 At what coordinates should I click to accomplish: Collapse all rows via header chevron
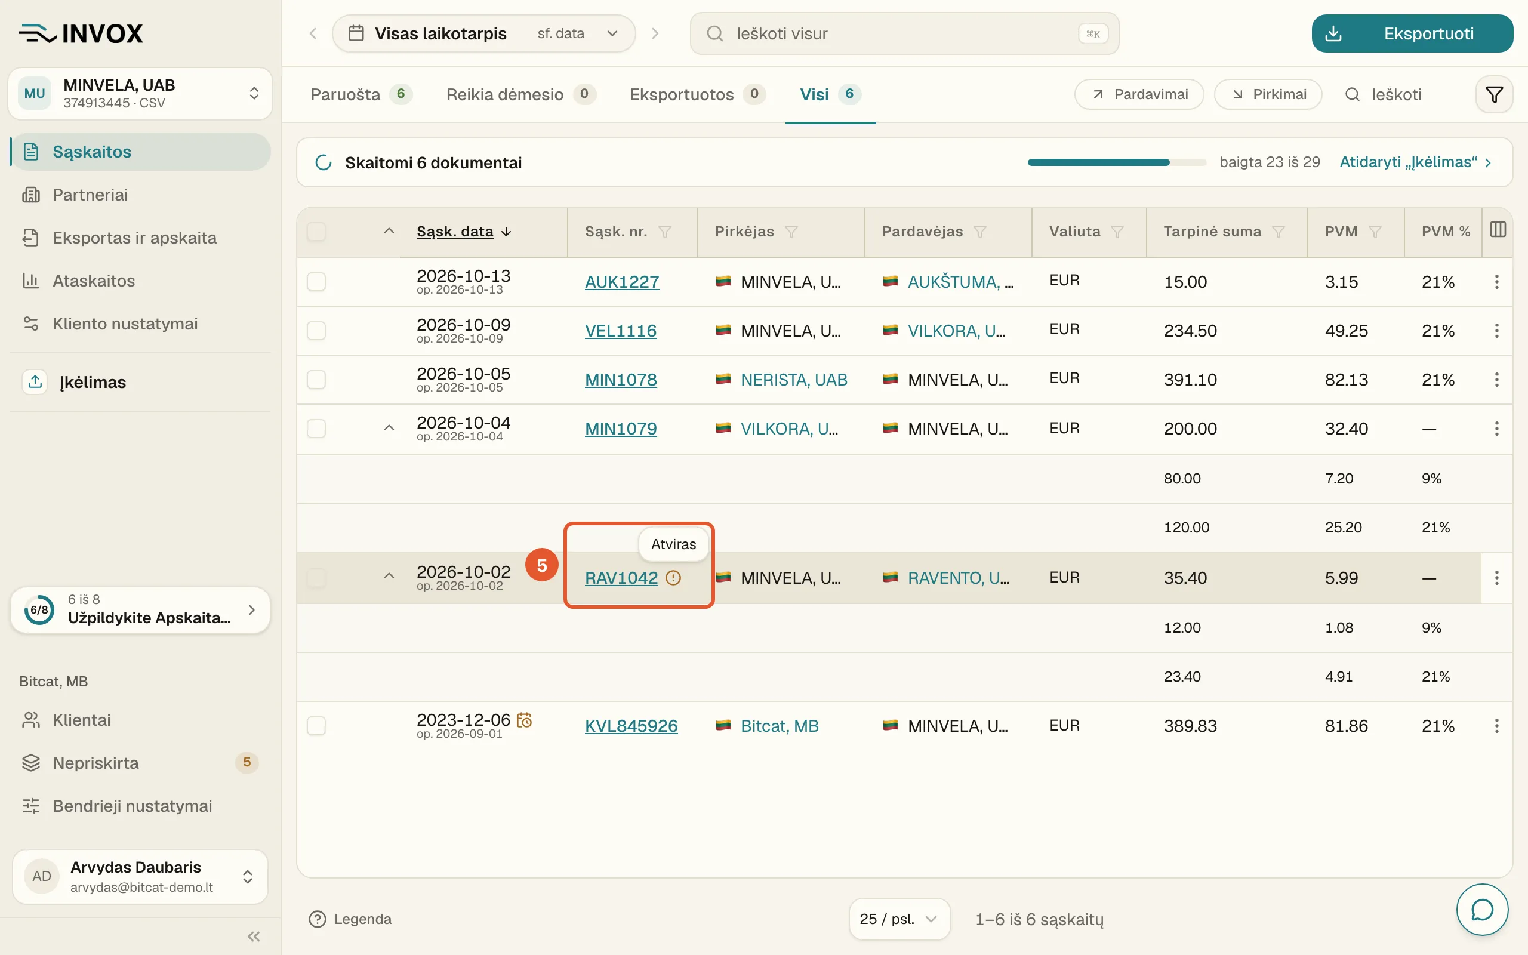(x=389, y=231)
